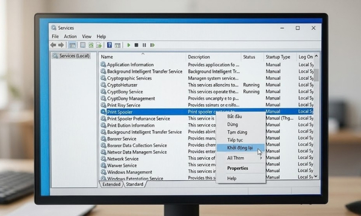Choose Help in the context menu
361x216 pixels.
[x=241, y=178]
